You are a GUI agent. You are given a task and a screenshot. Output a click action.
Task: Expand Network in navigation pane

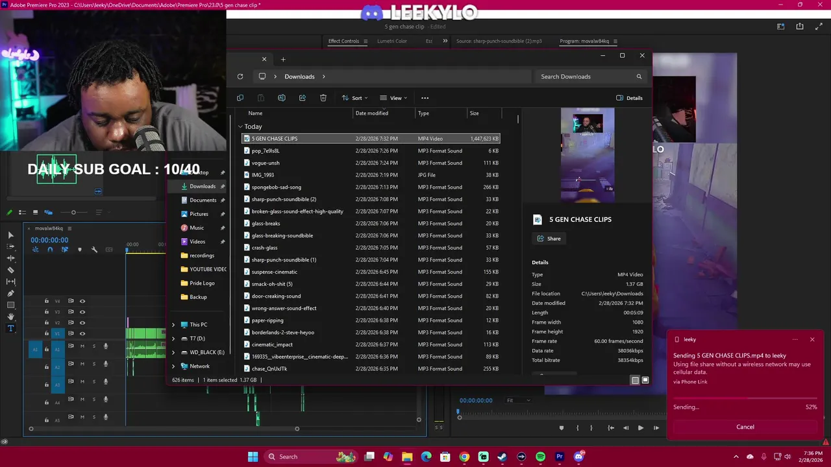tap(173, 366)
